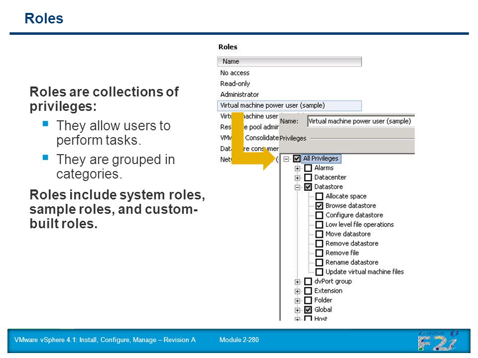The height and width of the screenshot is (358, 478).
Task: Uncheck the Global privilege checkbox
Action: [x=308, y=310]
